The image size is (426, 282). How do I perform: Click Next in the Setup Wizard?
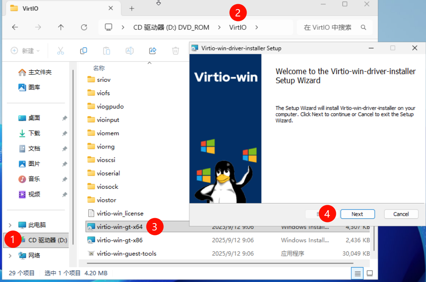357,214
